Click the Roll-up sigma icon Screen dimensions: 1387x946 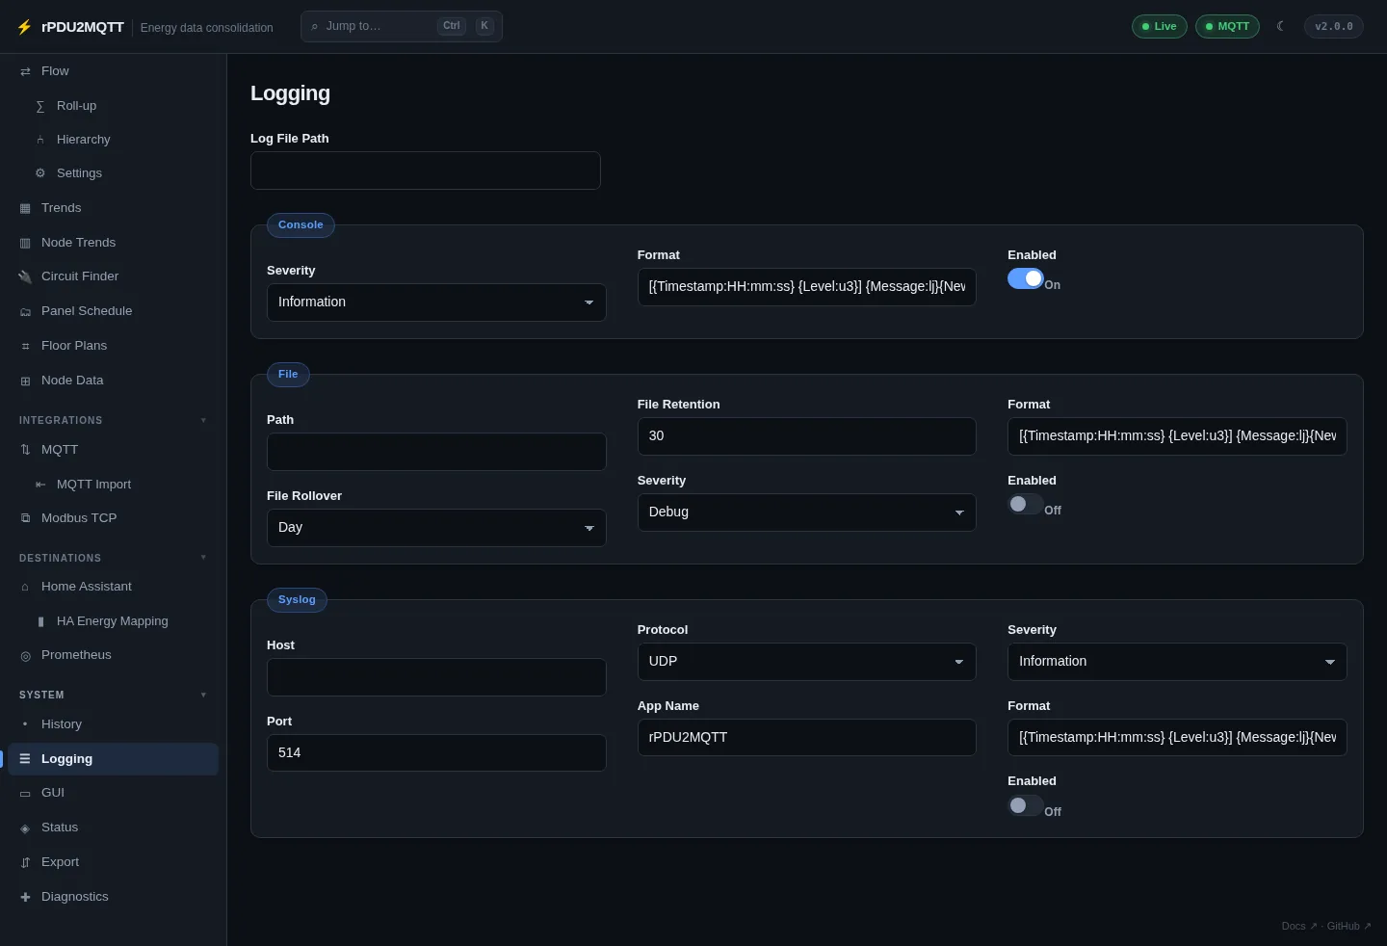tap(40, 106)
